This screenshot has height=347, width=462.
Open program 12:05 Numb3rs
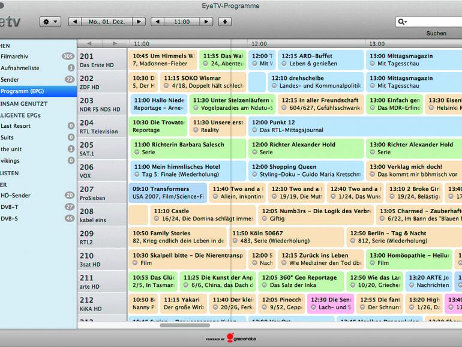pyautogui.click(x=316, y=215)
